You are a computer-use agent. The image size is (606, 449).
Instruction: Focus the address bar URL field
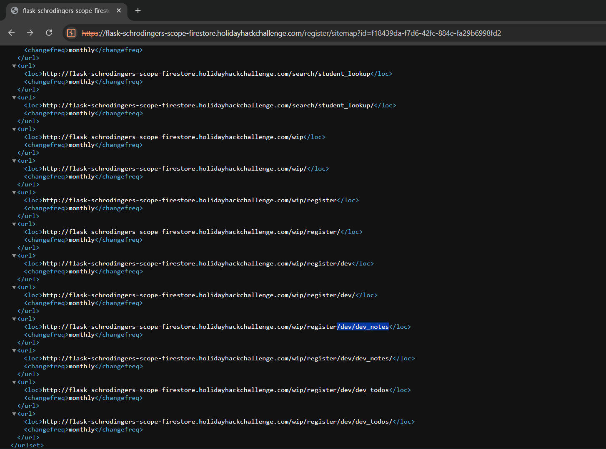pos(291,33)
